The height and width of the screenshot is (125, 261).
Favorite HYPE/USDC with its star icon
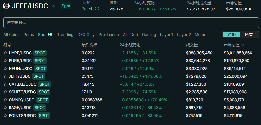tap(5, 53)
